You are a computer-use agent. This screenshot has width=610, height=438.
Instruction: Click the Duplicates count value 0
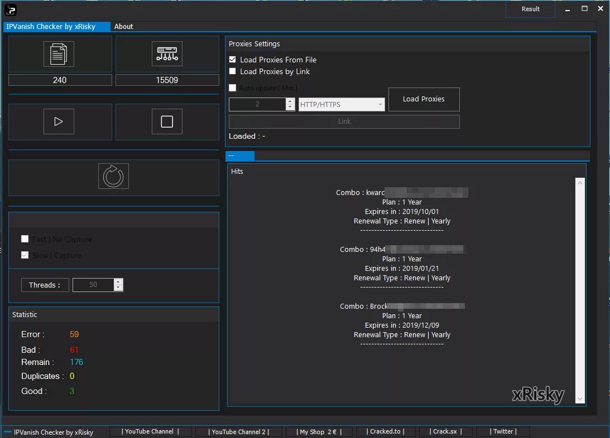tap(72, 376)
